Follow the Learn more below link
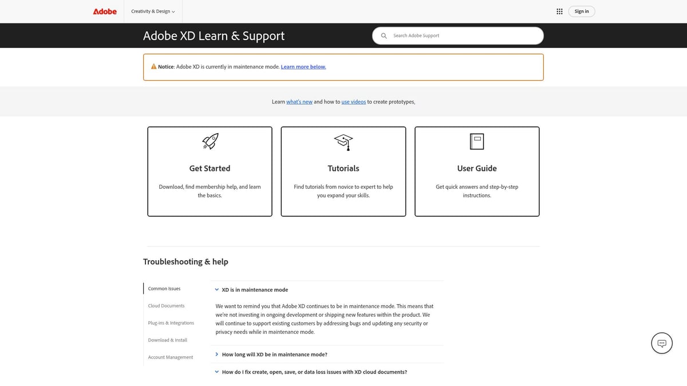687x386 pixels. click(x=303, y=66)
